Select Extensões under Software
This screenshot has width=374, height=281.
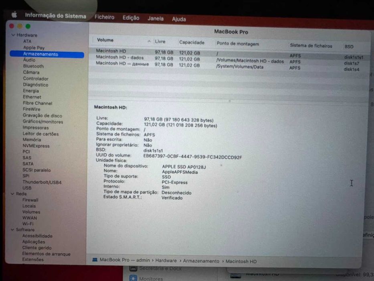(33, 259)
